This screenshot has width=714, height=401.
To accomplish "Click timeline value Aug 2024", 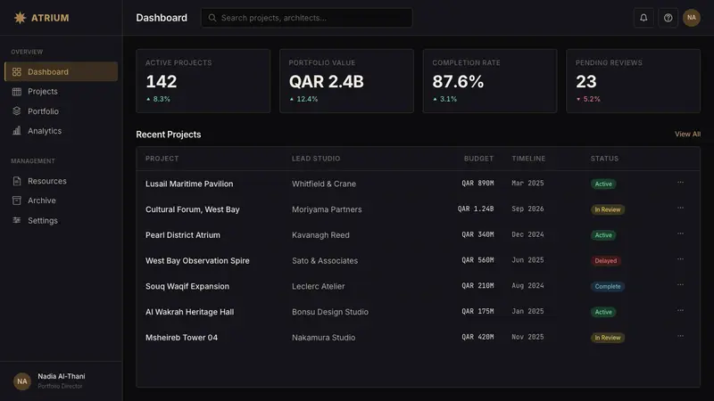I will (527, 285).
